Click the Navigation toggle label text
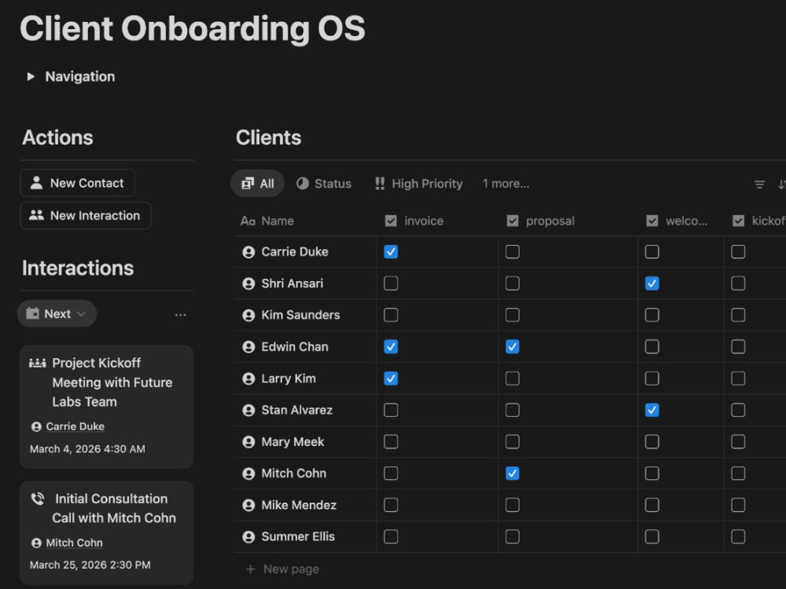The height and width of the screenshot is (589, 786). coord(80,77)
